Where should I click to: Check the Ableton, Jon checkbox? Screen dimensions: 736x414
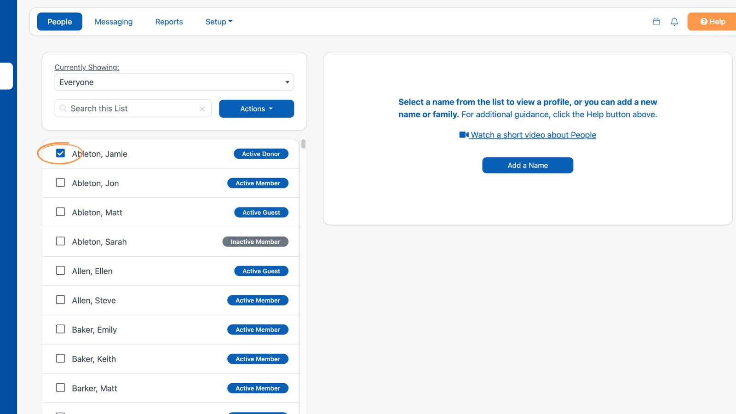pos(60,183)
